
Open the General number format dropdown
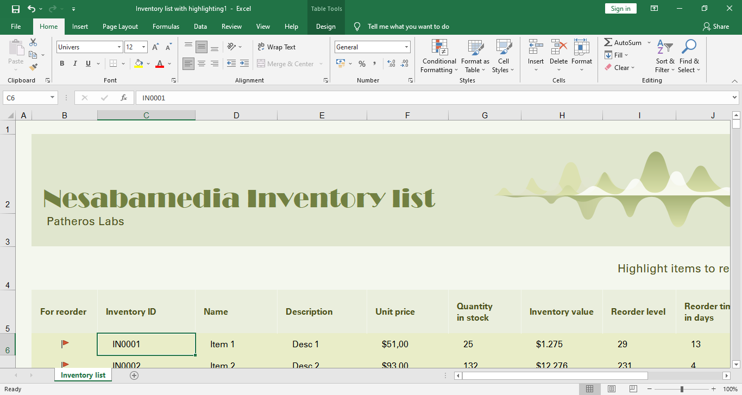tap(406, 47)
